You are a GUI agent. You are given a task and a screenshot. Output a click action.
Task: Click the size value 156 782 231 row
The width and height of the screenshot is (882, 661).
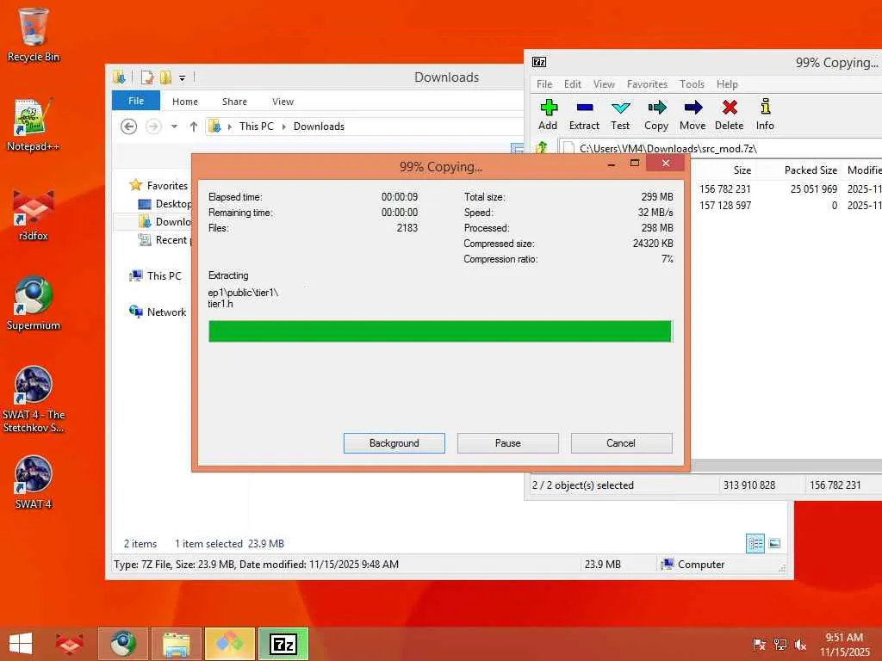click(725, 188)
